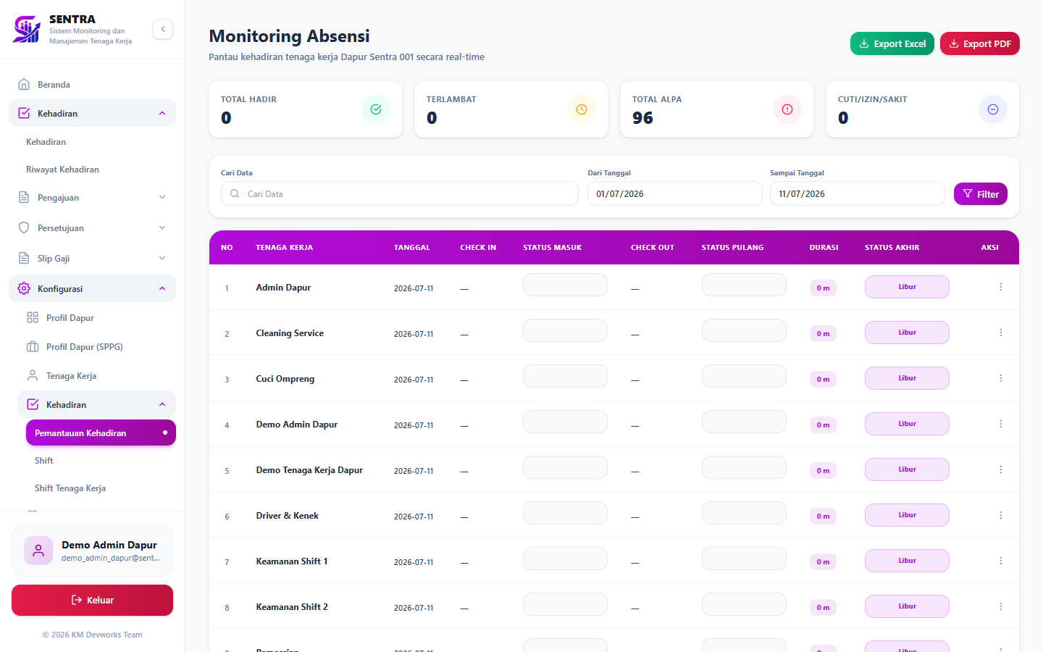Image resolution: width=1043 pixels, height=652 pixels.
Task: Expand the Persetujuan menu
Action: coord(92,228)
